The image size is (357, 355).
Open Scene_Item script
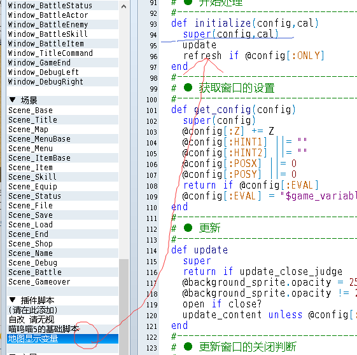pyautogui.click(x=63, y=168)
